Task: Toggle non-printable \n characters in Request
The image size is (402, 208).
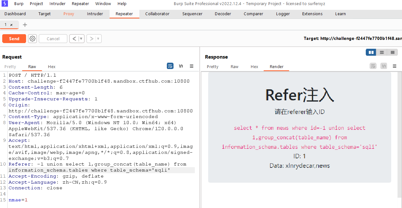Action: pos(181,66)
